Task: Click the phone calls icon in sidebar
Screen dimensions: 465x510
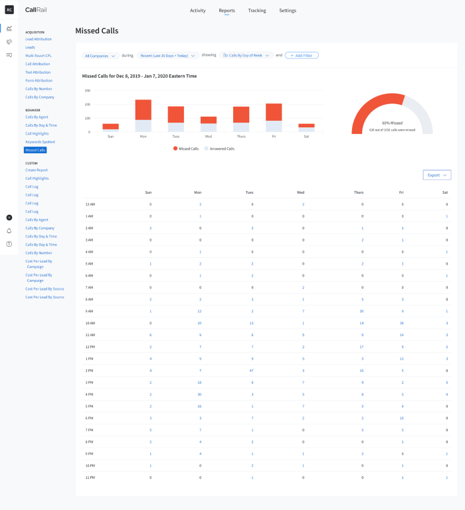Action: coord(9,42)
